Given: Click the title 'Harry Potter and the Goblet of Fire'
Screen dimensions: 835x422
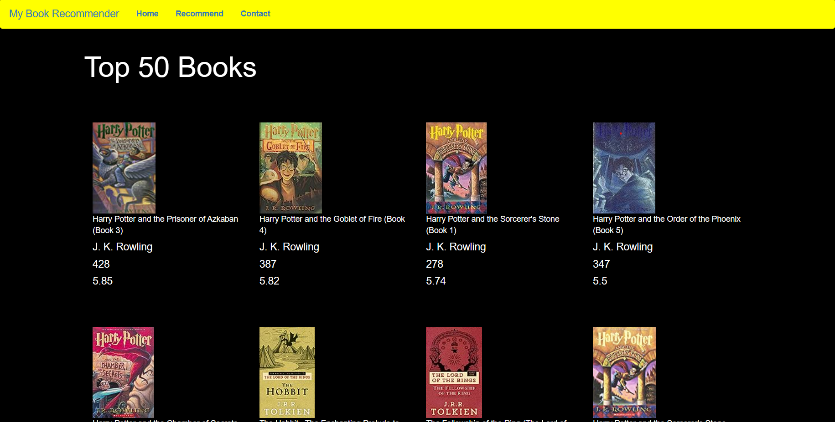Looking at the screenshot, I should tap(332, 224).
